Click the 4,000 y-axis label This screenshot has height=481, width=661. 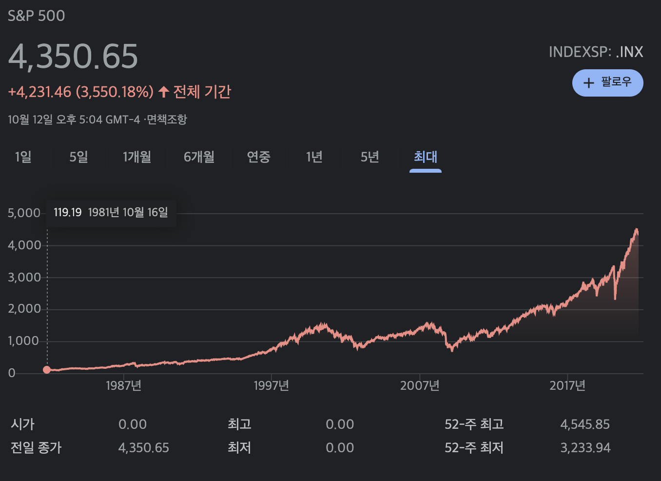pos(24,245)
